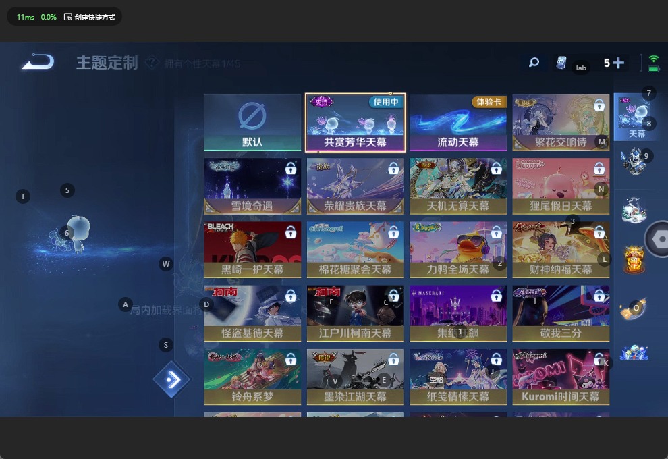Open Kuromi时间天幕 theme card
This screenshot has width=668, height=459.
pos(561,377)
